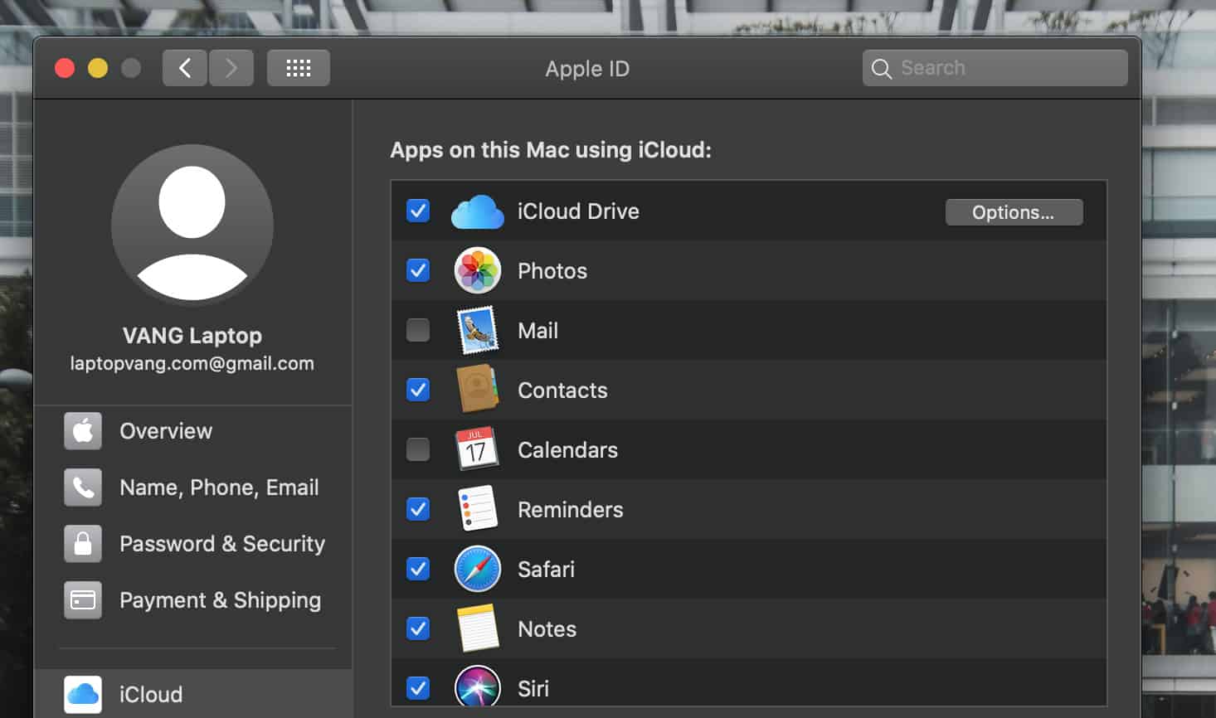The height and width of the screenshot is (718, 1216).
Task: Click the user profile avatar picture
Action: click(192, 226)
